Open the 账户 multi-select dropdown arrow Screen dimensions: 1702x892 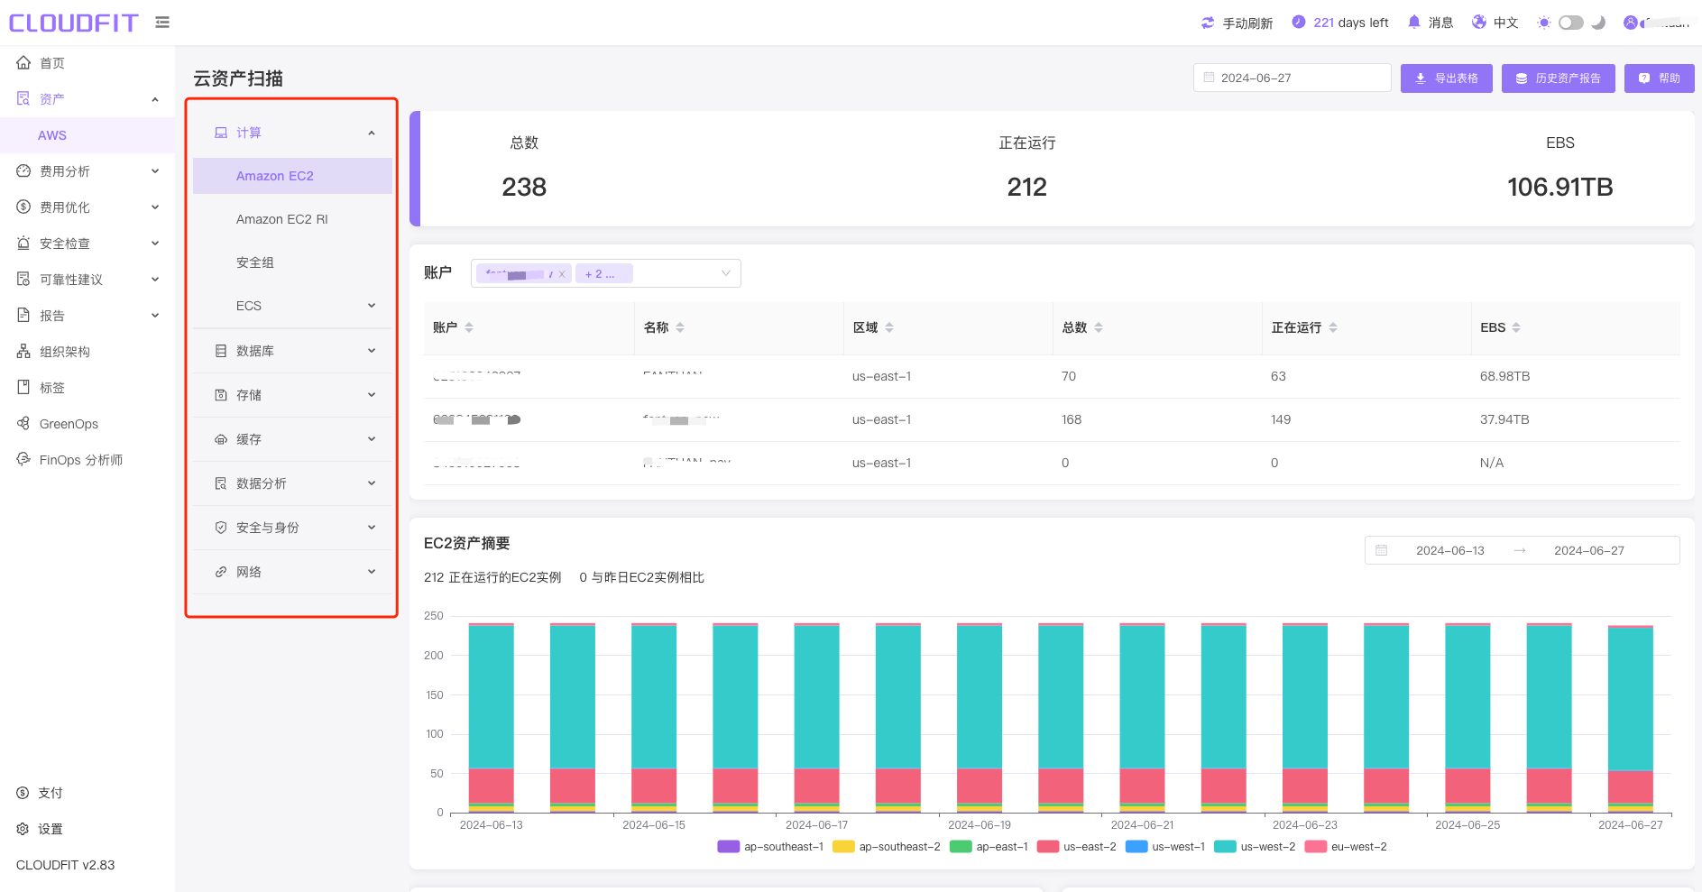coord(725,273)
